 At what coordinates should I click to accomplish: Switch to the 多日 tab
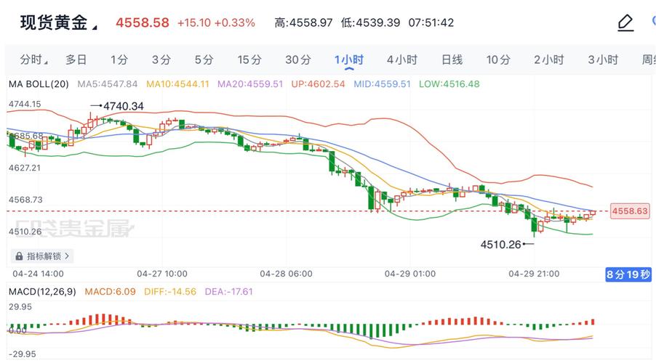tap(76, 60)
